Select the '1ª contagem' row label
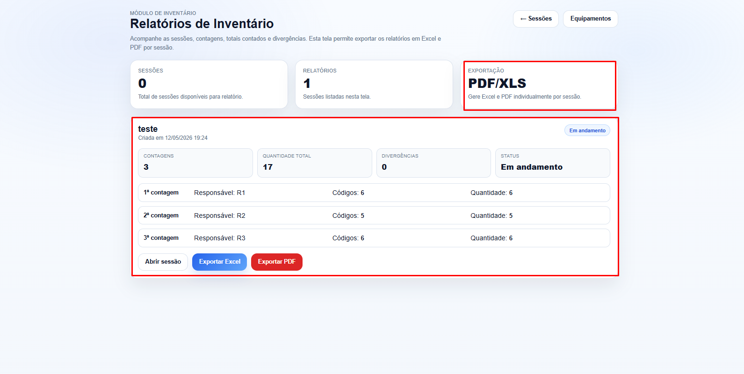The image size is (744, 374). pos(161,193)
